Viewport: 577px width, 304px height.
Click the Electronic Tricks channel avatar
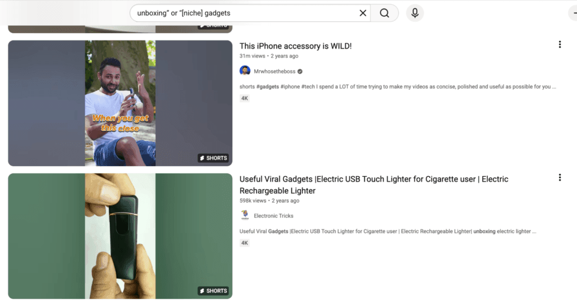tap(245, 215)
